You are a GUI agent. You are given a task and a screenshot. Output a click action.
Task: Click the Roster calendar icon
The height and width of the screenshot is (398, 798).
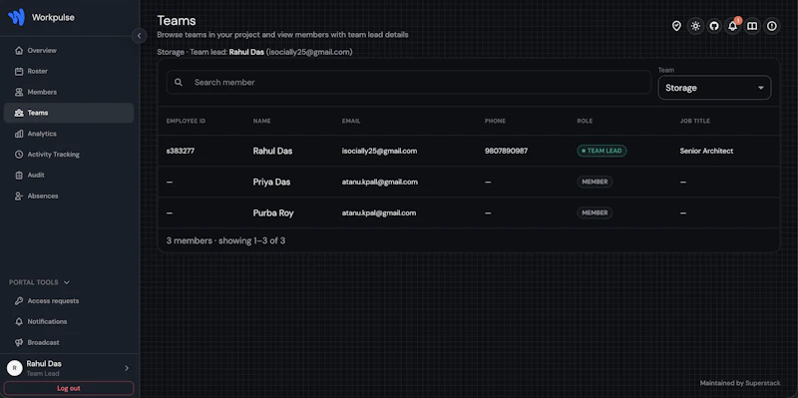tap(19, 71)
